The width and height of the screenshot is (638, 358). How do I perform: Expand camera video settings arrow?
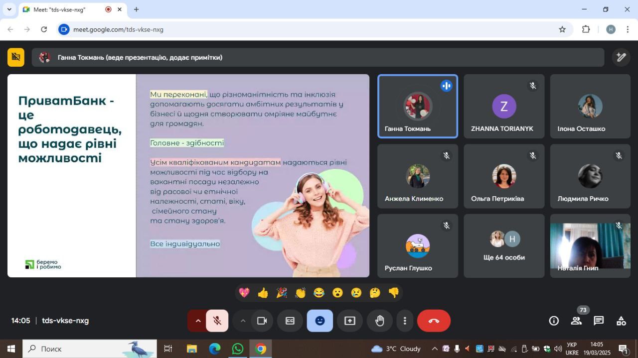pyautogui.click(x=243, y=321)
